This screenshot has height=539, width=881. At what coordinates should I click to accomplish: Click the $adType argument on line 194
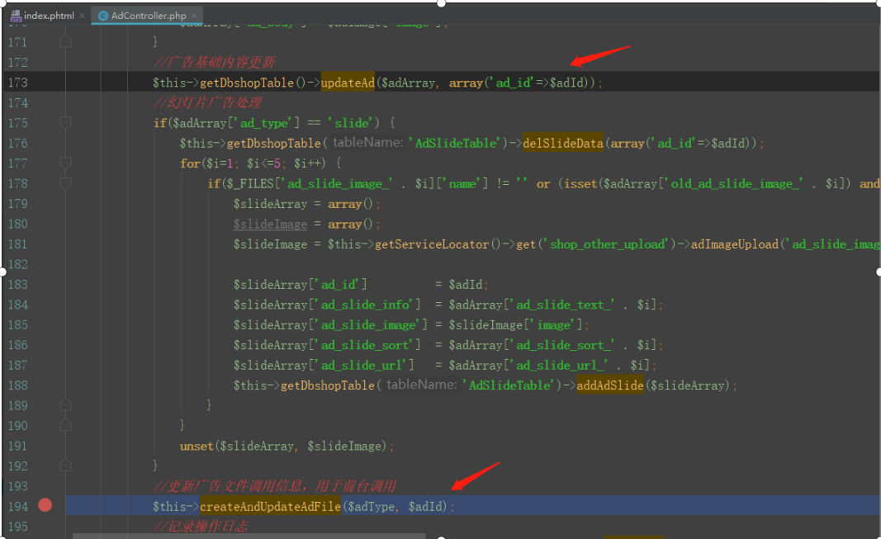(x=371, y=507)
